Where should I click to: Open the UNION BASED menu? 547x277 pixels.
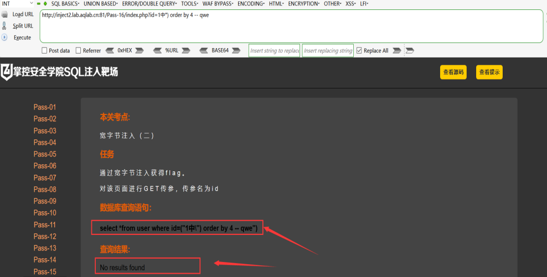pyautogui.click(x=100, y=3)
